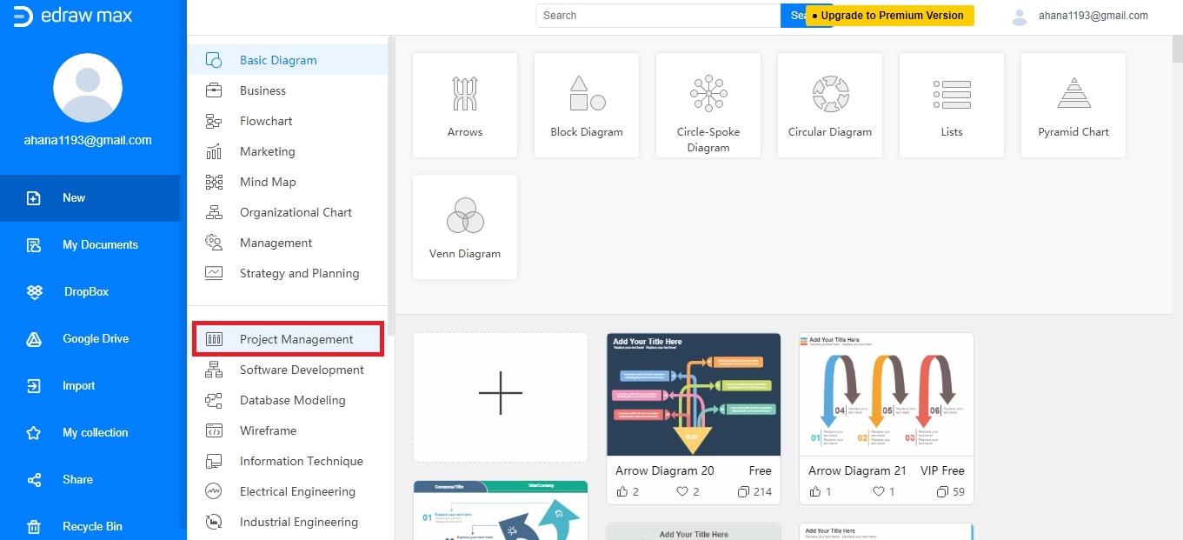The height and width of the screenshot is (540, 1183).
Task: Click Upgrade to Premium Version button
Action: (x=890, y=16)
